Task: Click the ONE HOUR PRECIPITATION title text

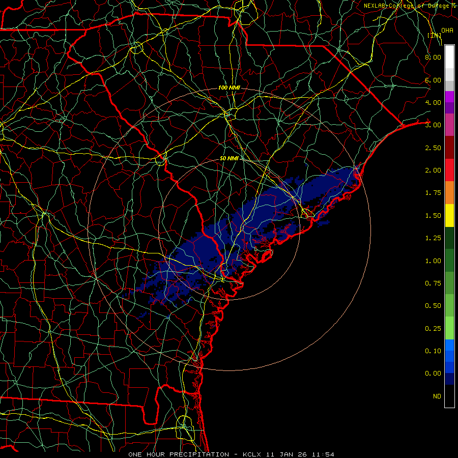Action: [x=179, y=454]
